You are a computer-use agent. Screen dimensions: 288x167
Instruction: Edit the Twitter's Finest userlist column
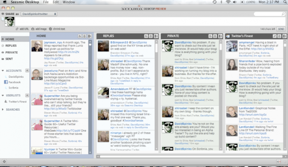click(274, 36)
